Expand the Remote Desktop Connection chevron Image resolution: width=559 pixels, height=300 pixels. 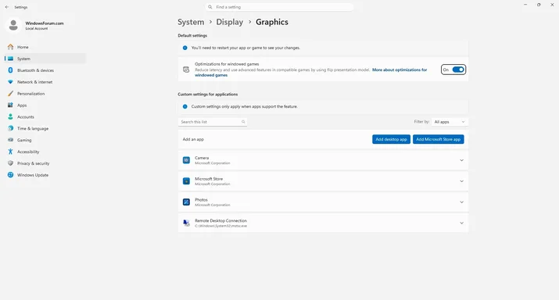coord(462,223)
